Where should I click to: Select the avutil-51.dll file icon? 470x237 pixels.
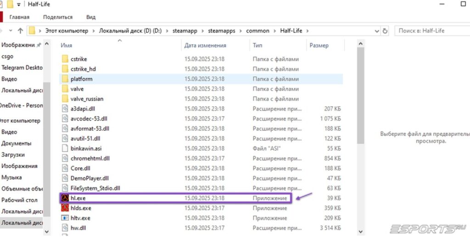[65, 138]
